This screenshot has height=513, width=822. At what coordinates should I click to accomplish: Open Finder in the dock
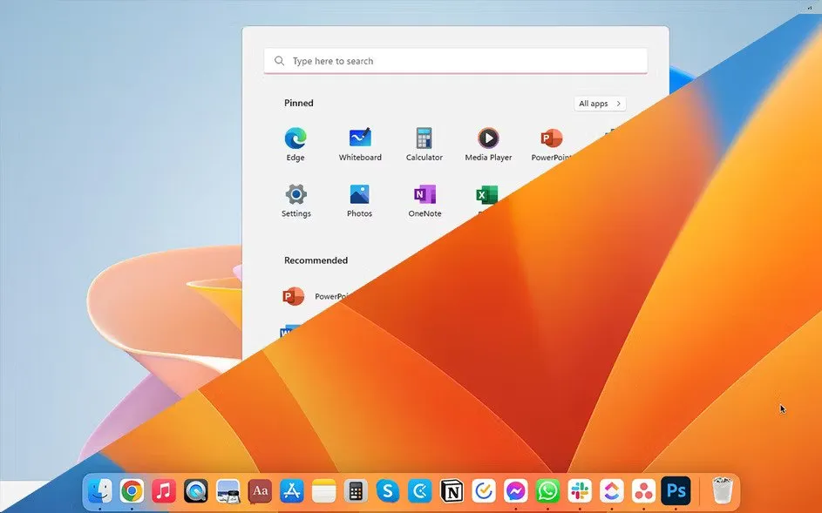tap(99, 491)
